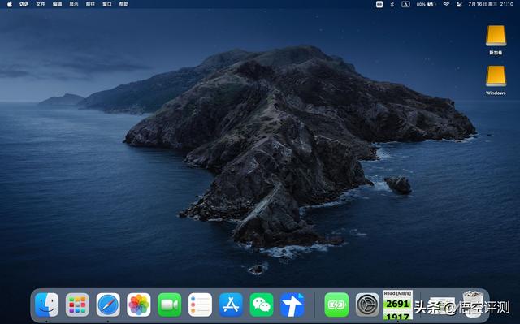Open the Photos app in Dock
This screenshot has height=324, width=520.
pyautogui.click(x=139, y=305)
